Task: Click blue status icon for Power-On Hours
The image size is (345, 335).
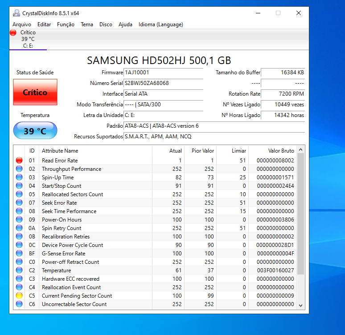Action: pyautogui.click(x=19, y=219)
